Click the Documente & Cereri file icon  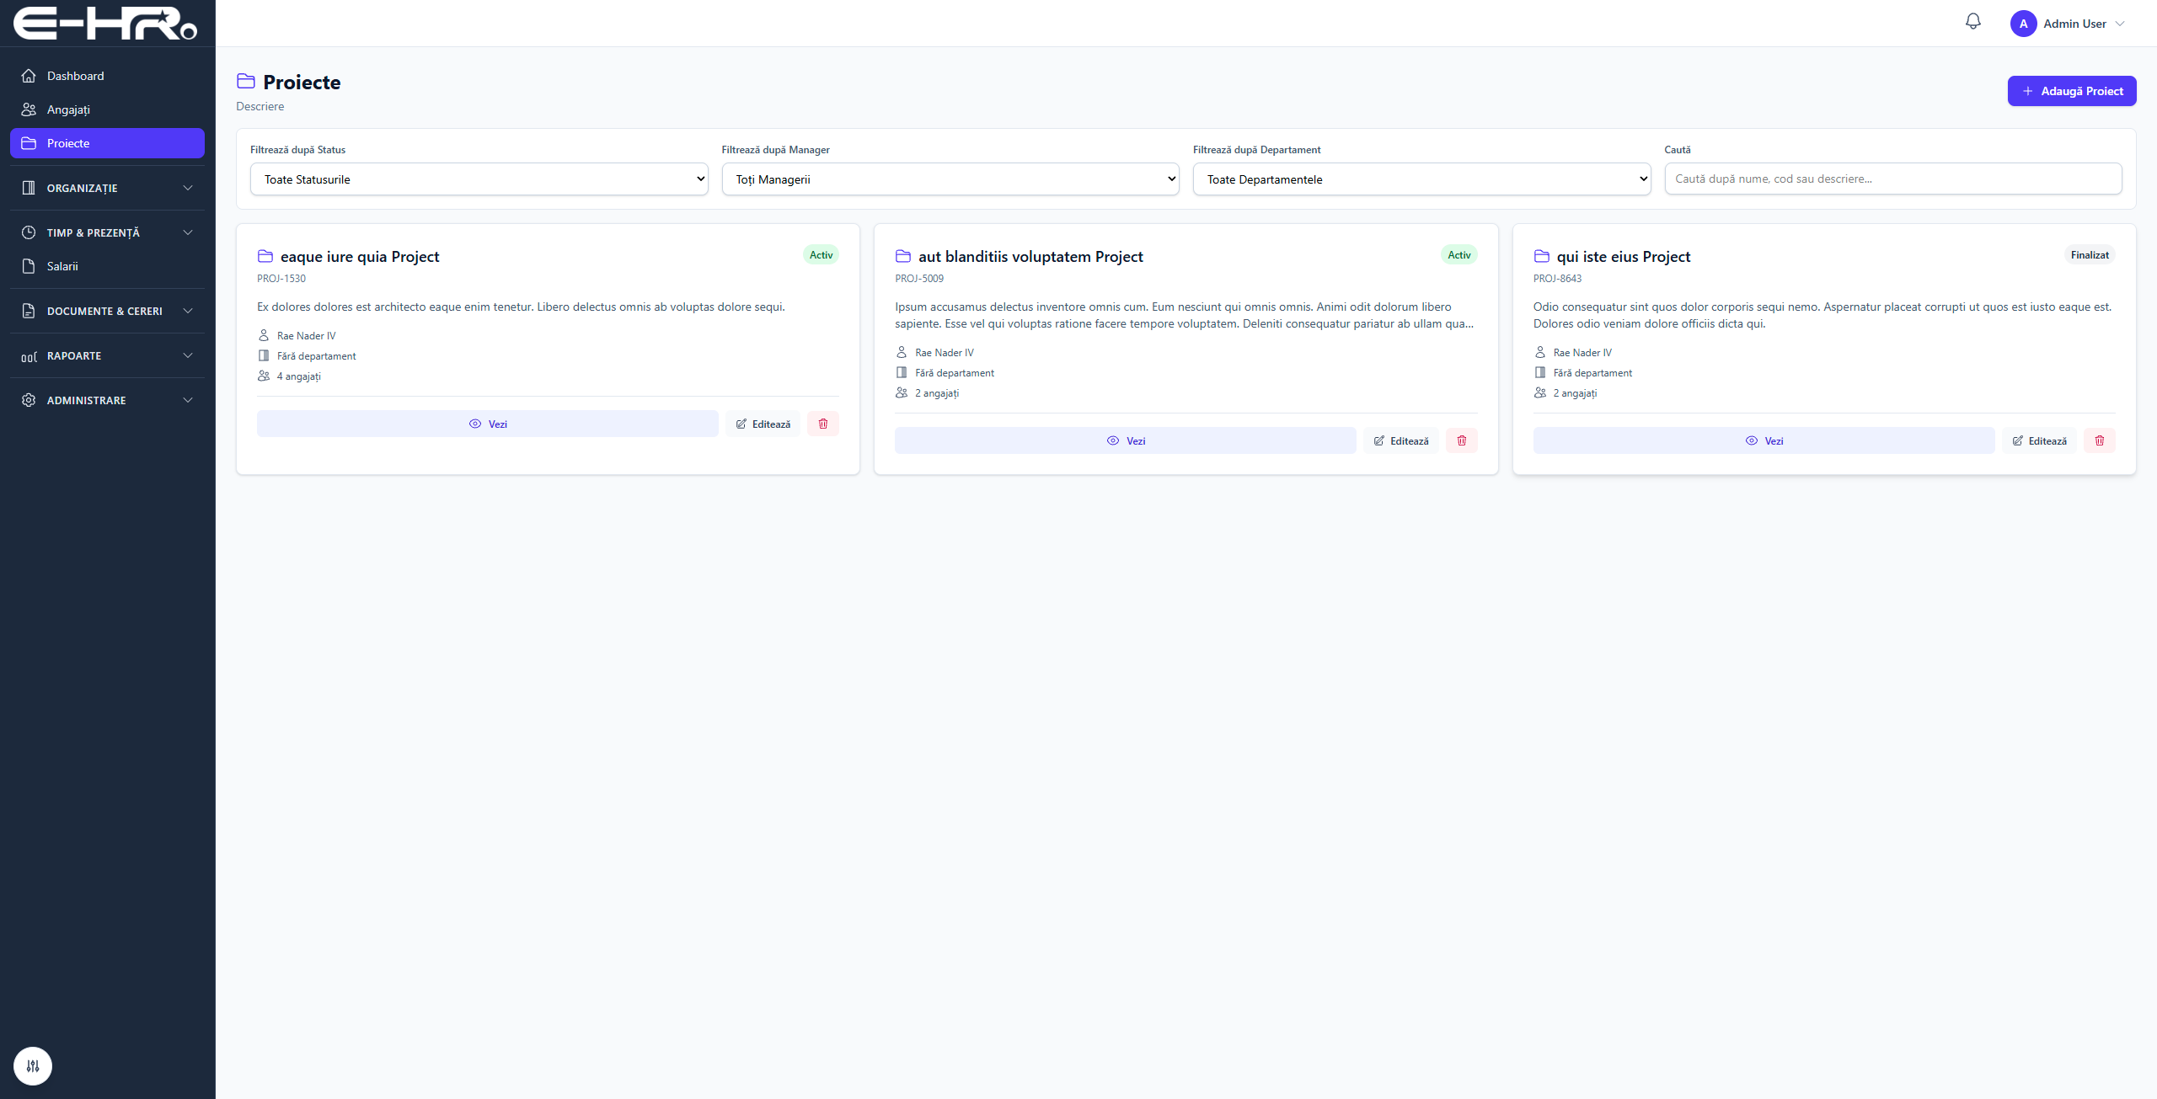point(29,311)
